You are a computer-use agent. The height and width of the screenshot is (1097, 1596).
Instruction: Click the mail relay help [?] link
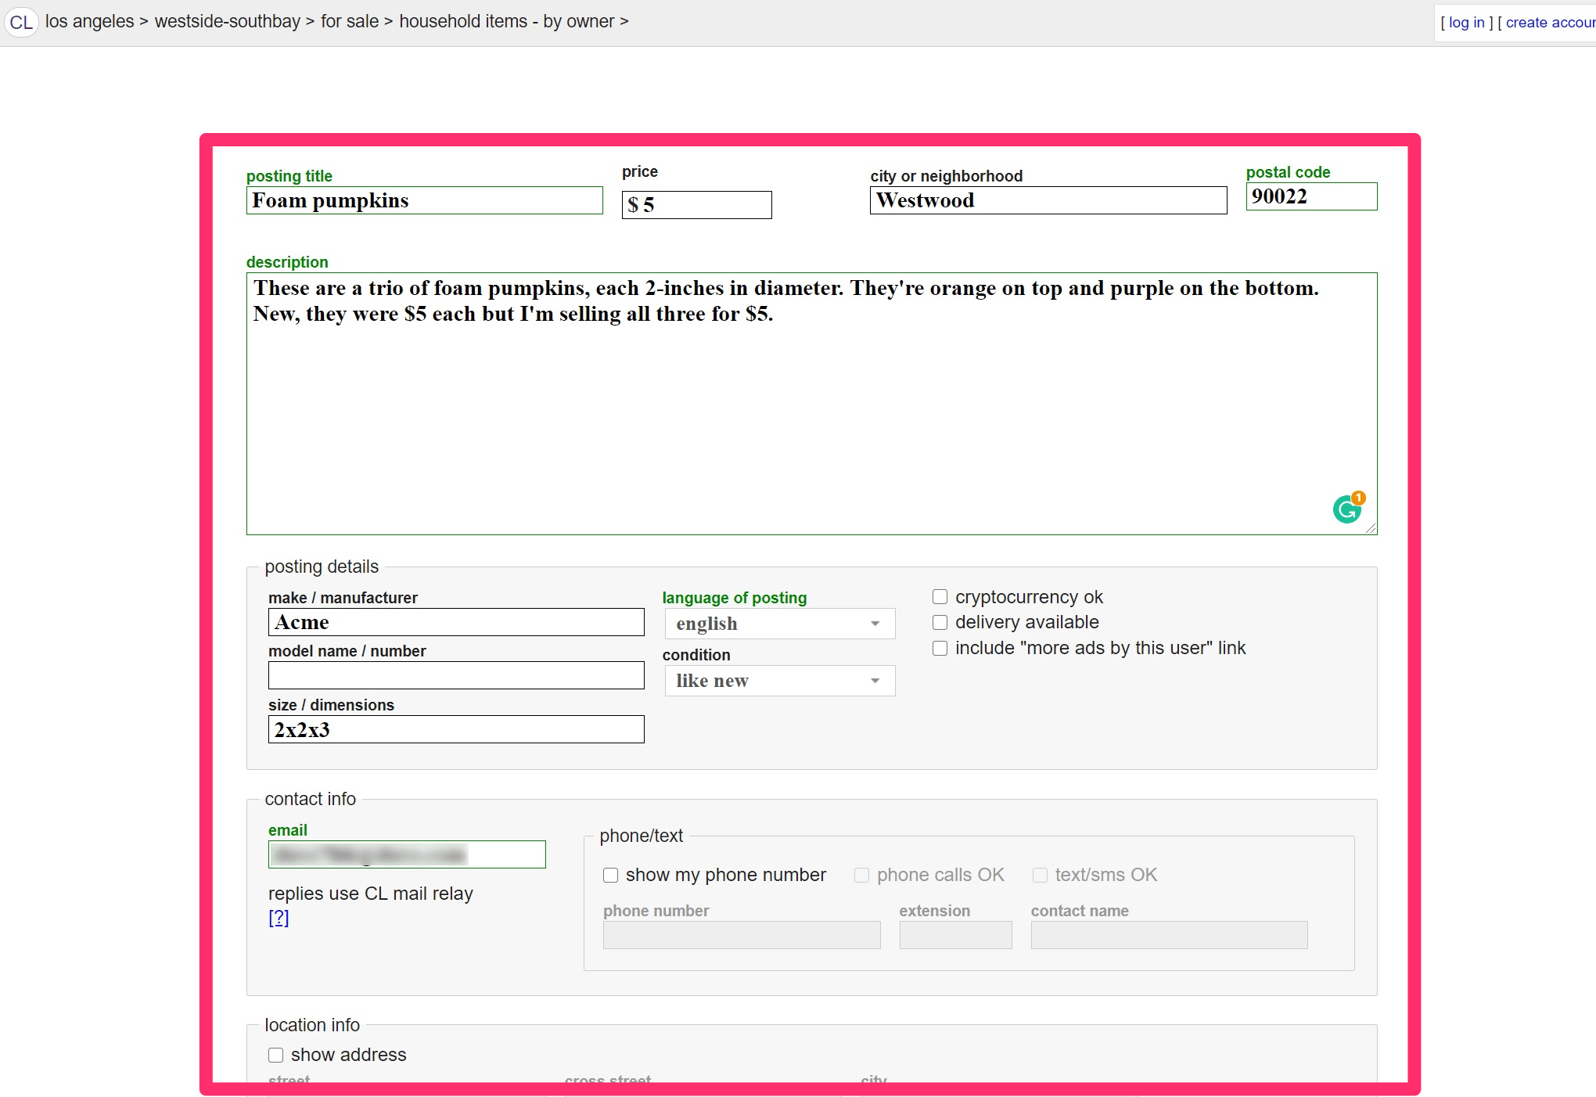(279, 918)
